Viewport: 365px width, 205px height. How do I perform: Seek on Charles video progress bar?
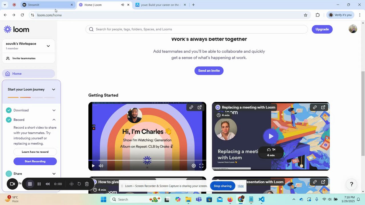click(147, 160)
